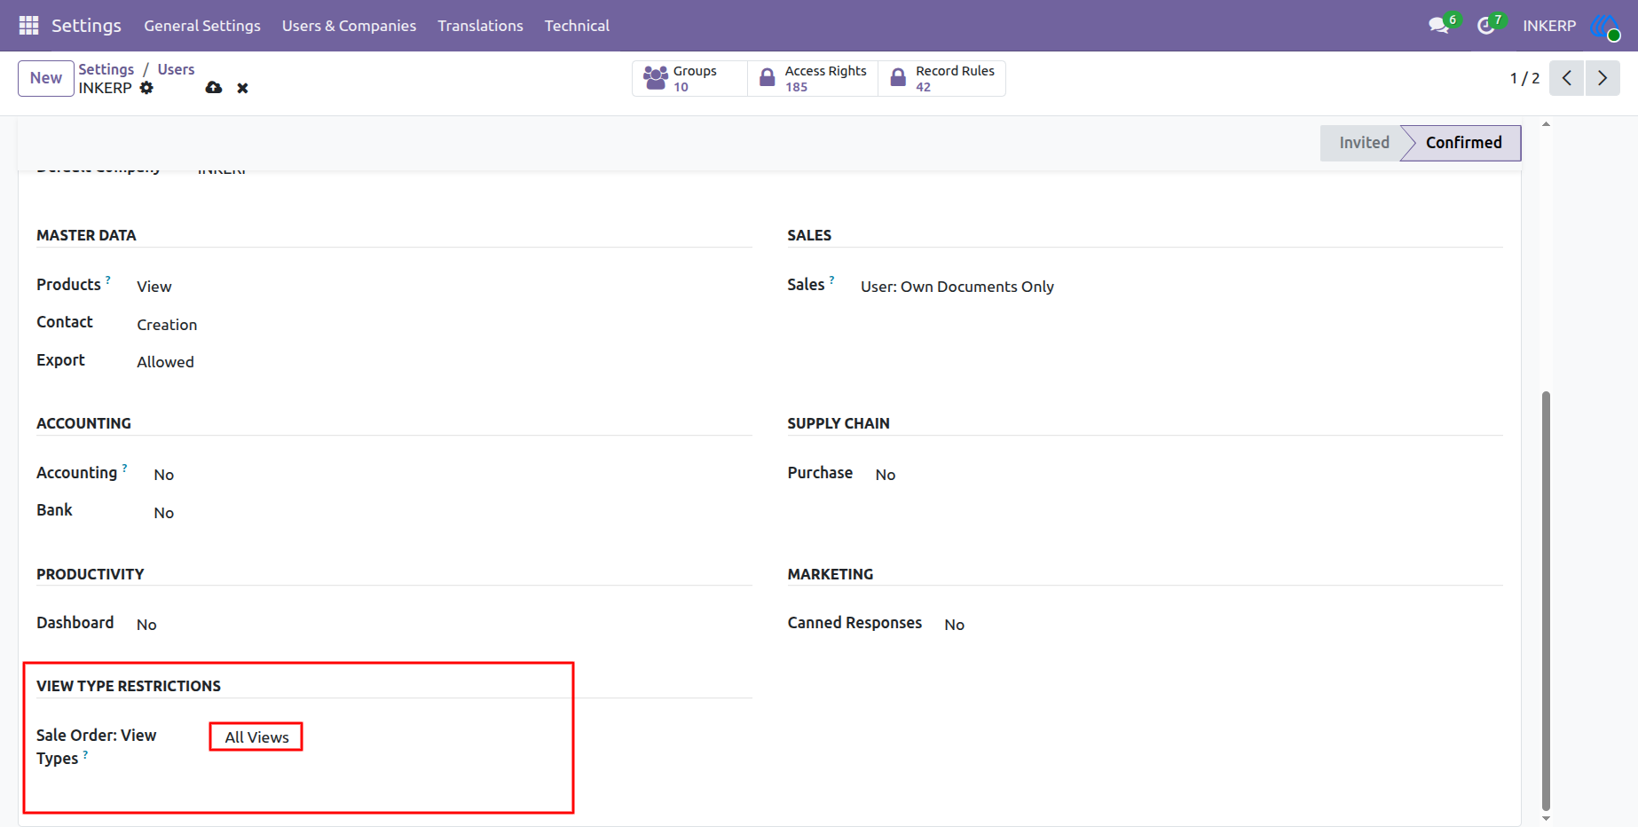1638x827 pixels.
Task: Show help tooltip for Accounting
Action: point(125,467)
